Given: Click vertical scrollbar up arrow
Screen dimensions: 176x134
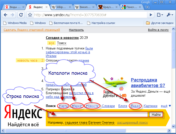Looking at the screenshot, I should point(173,29).
